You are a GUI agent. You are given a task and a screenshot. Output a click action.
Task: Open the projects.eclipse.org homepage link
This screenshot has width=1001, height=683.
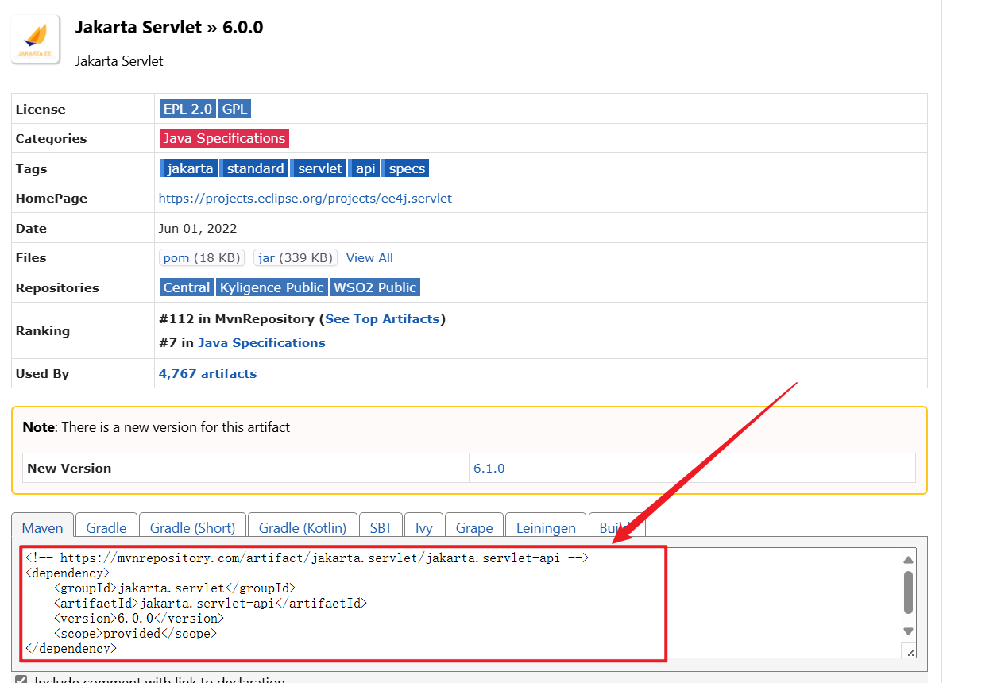305,199
